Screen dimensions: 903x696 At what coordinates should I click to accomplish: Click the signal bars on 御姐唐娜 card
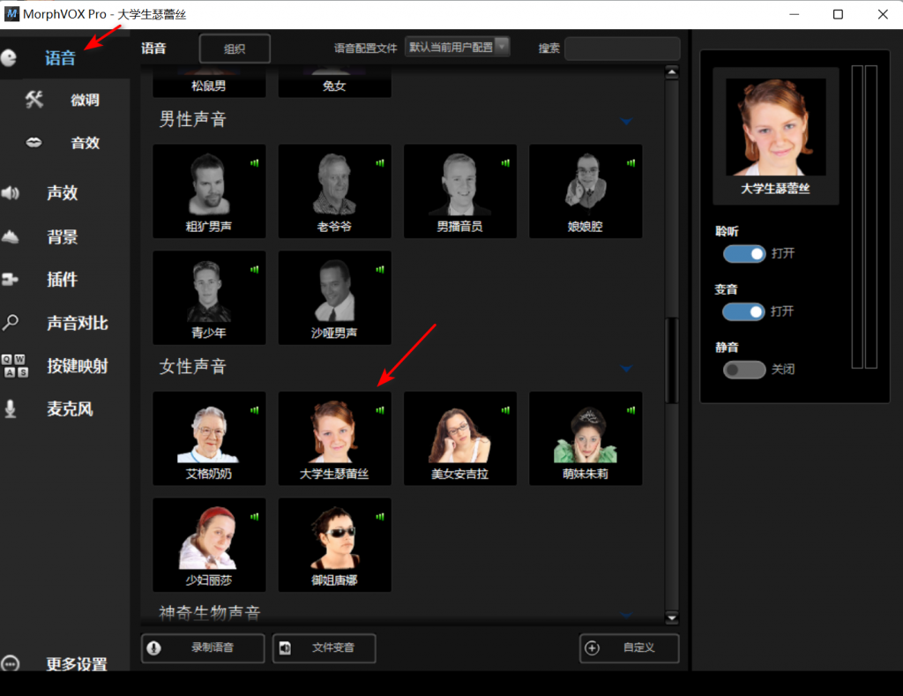tap(380, 517)
